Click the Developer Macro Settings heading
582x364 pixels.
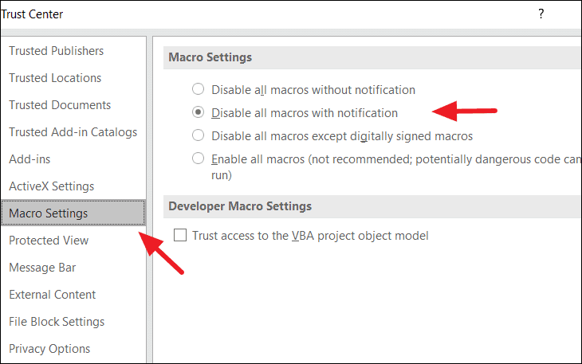pyautogui.click(x=240, y=206)
